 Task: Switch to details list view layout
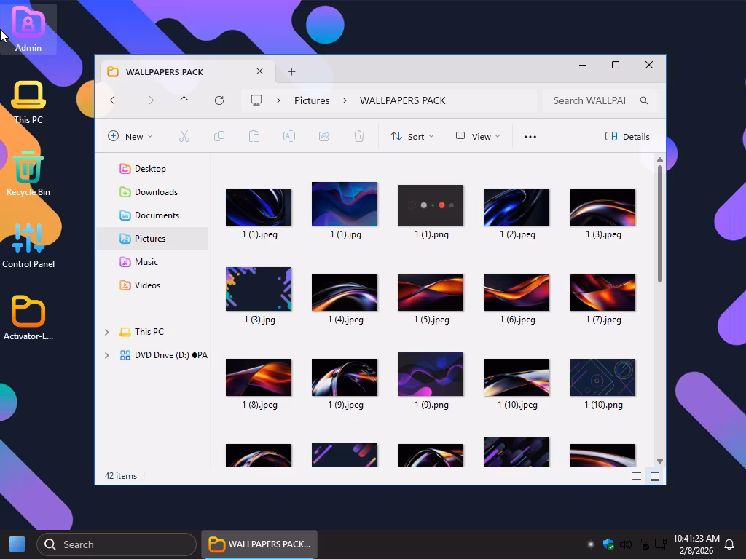pos(637,476)
